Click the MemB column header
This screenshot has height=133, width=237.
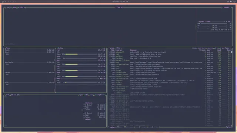click(x=219, y=50)
